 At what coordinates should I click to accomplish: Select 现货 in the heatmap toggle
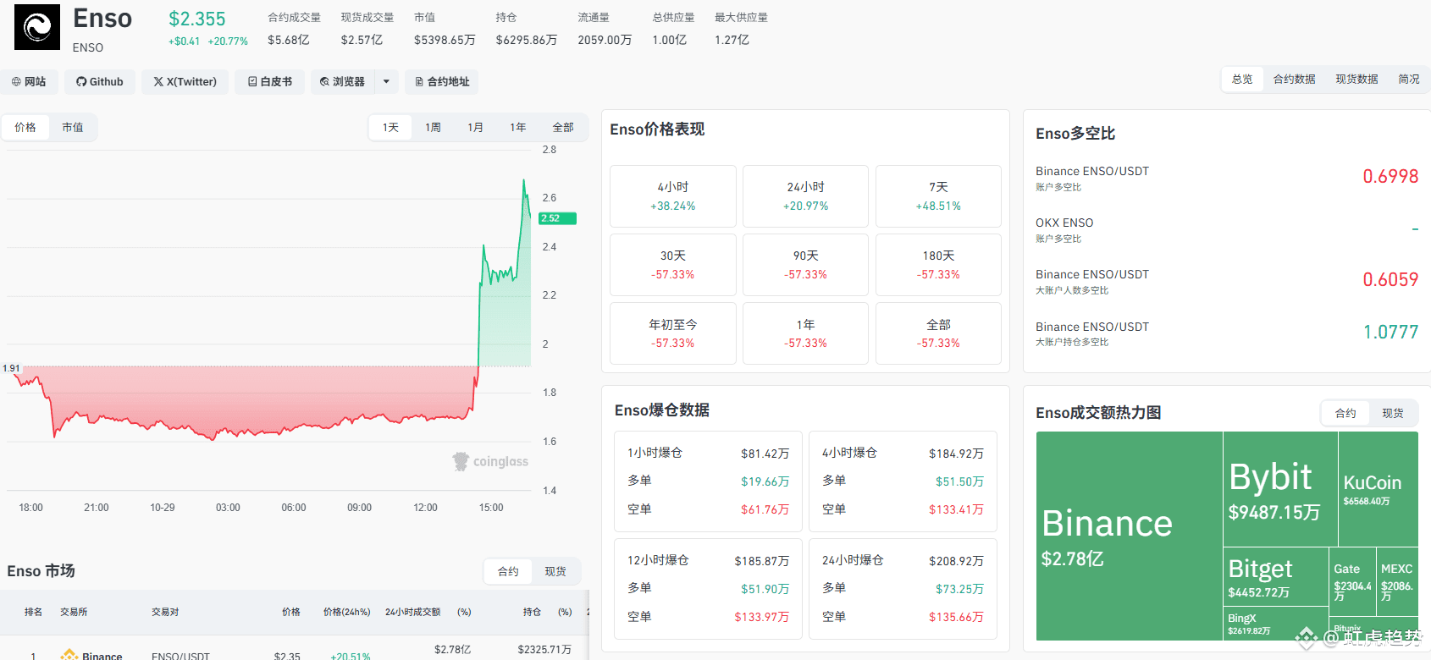[x=1393, y=413]
